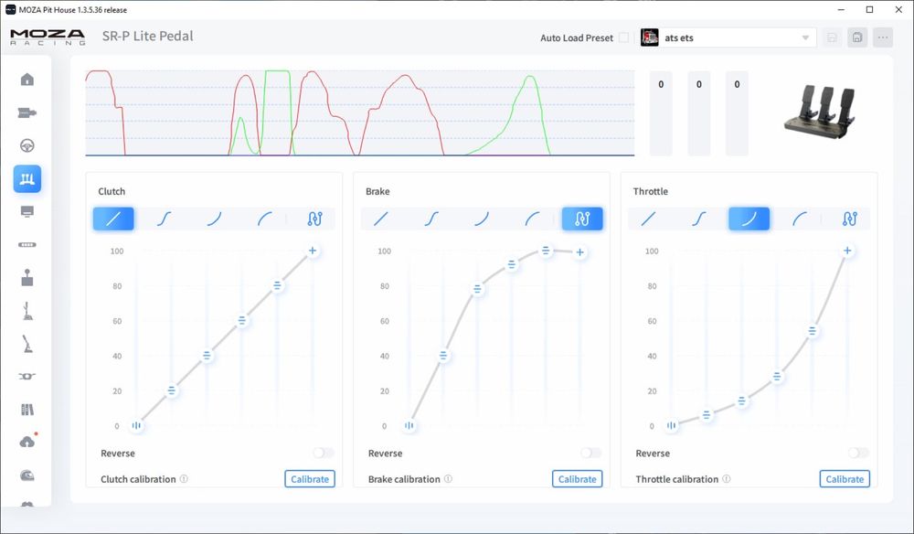Select custom curve icon for Brake

point(582,219)
